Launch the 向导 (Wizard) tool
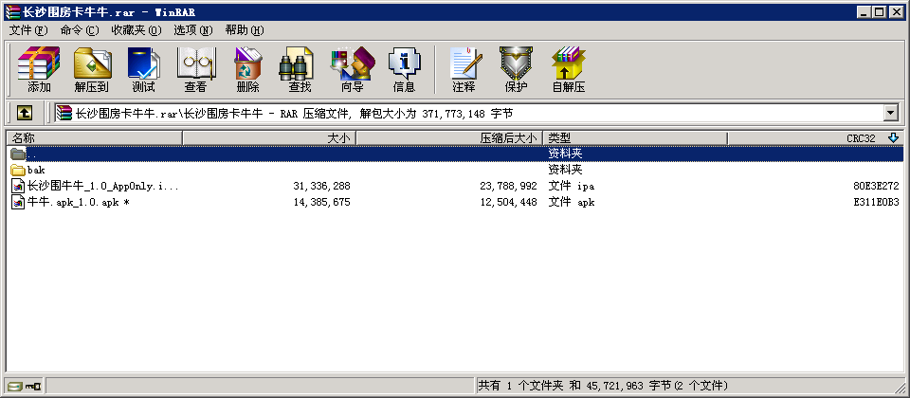 coord(352,69)
